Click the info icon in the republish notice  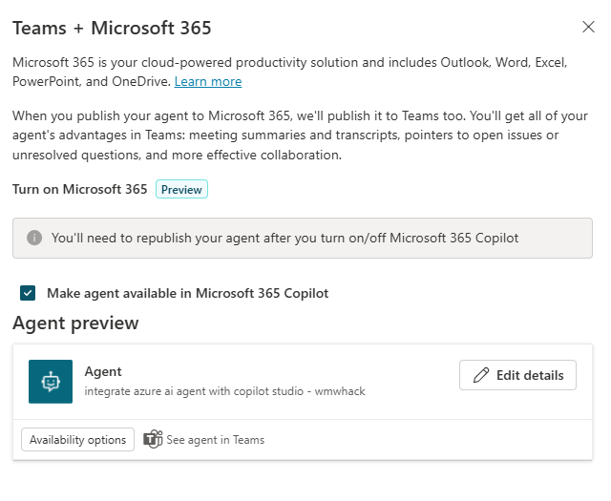34,238
